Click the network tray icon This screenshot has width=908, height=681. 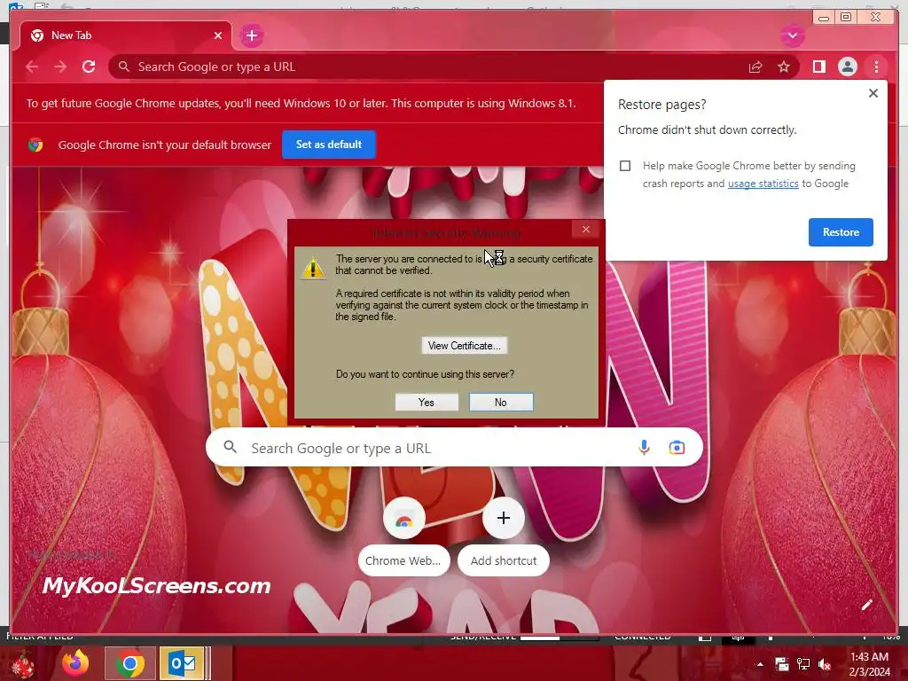tap(803, 664)
